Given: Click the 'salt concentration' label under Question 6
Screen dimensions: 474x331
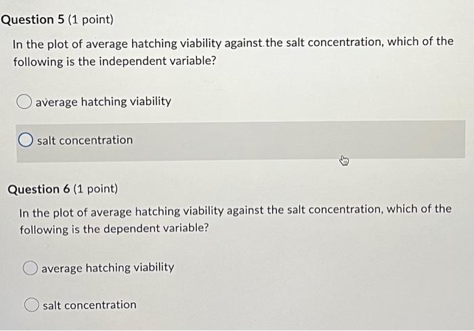Looking at the screenshot, I should pos(89,305).
